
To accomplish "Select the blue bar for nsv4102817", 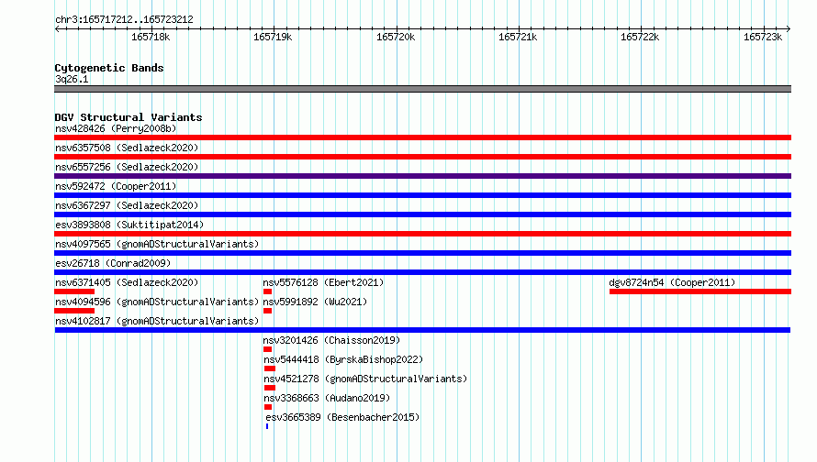I will click(422, 330).
